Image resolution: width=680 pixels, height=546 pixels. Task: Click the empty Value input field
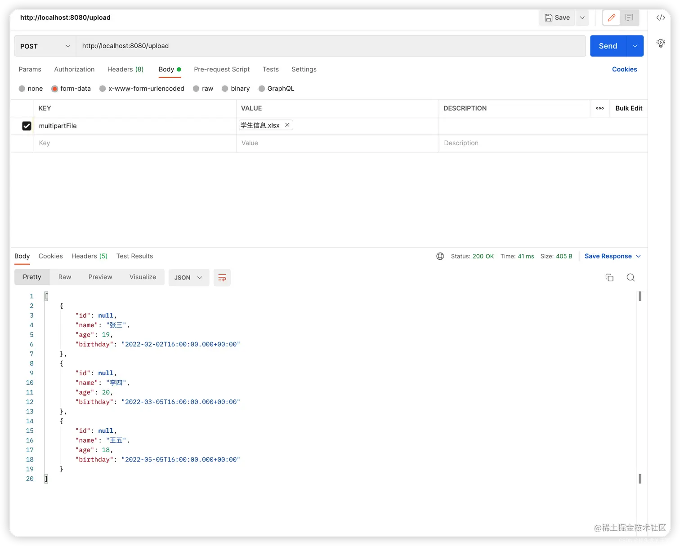coord(337,143)
